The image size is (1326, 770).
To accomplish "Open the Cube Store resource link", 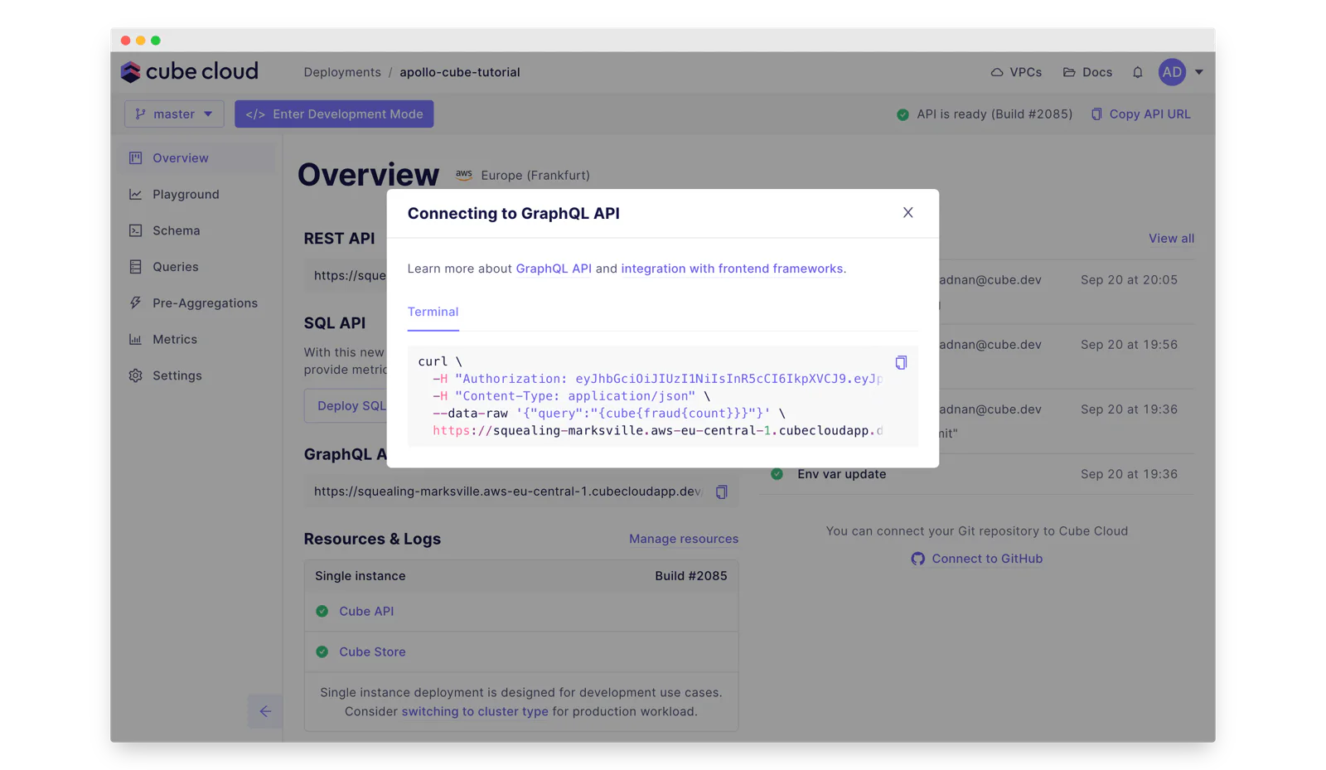I will tap(372, 651).
